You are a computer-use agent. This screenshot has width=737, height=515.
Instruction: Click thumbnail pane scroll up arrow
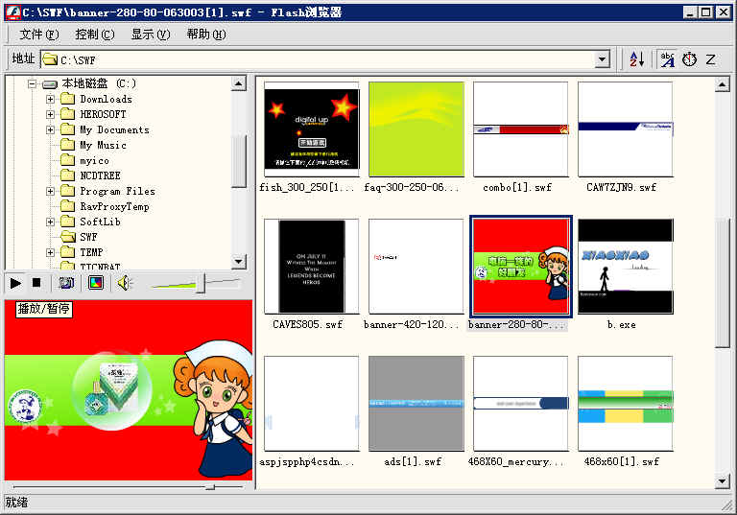pos(722,84)
